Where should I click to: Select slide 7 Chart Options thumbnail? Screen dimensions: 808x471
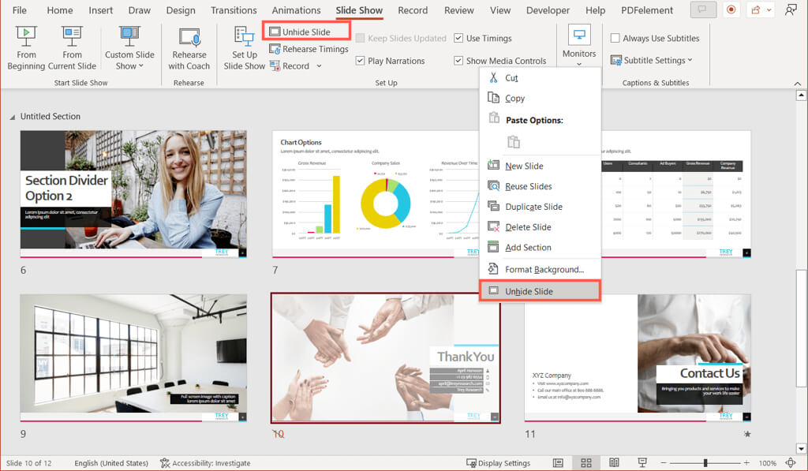click(375, 194)
